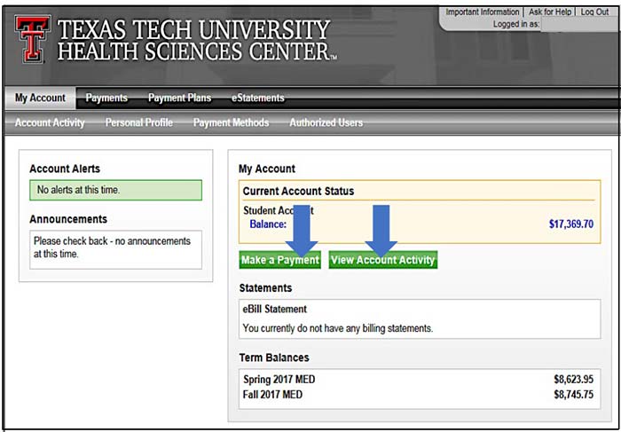Open the Authorized Users submenu item

pos(326,122)
